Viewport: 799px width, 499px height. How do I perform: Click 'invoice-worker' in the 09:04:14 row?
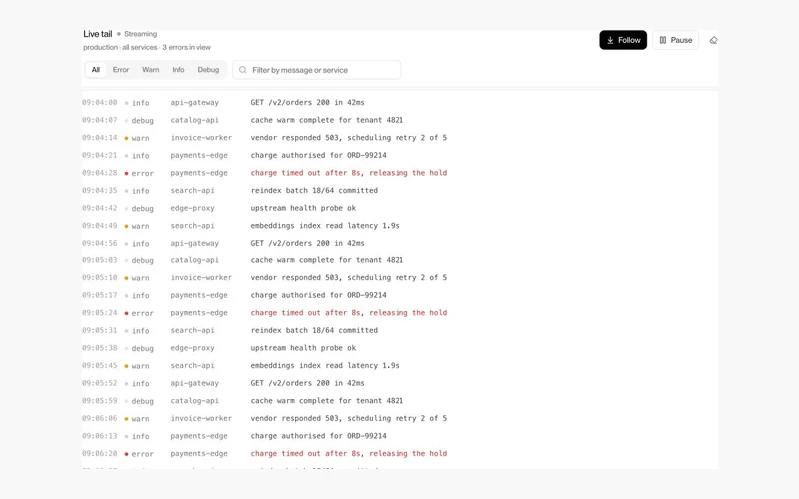tap(201, 138)
